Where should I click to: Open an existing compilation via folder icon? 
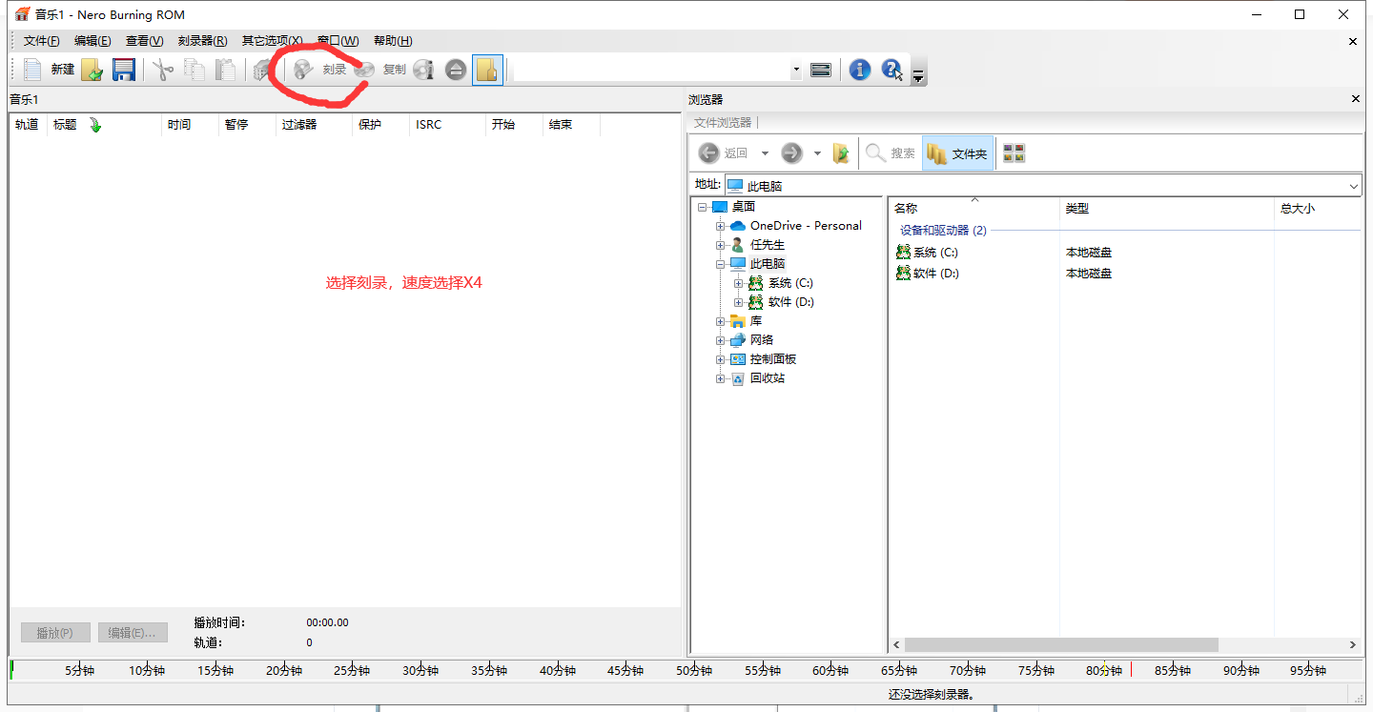coord(92,70)
